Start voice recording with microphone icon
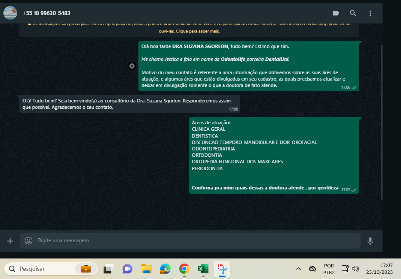Screen dimensions: 401x279 point(370,241)
